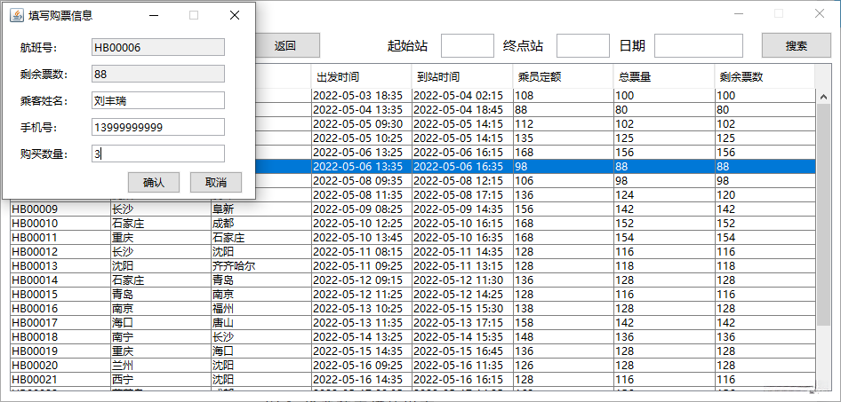Click 乘员定额 cell showing 108
The image size is (841, 402).
point(563,95)
